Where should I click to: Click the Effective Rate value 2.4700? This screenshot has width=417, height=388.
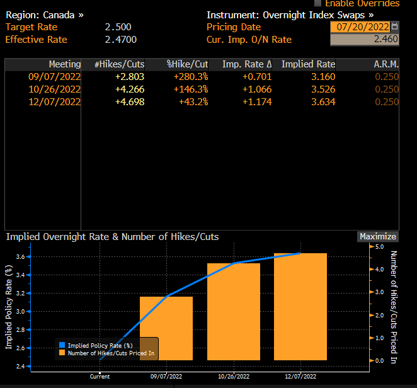tap(121, 40)
